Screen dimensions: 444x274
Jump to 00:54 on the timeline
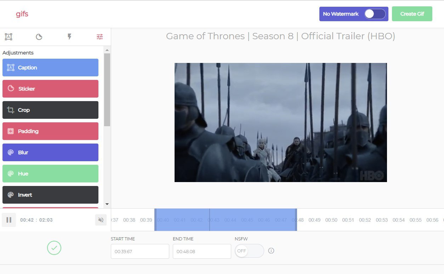click(399, 220)
